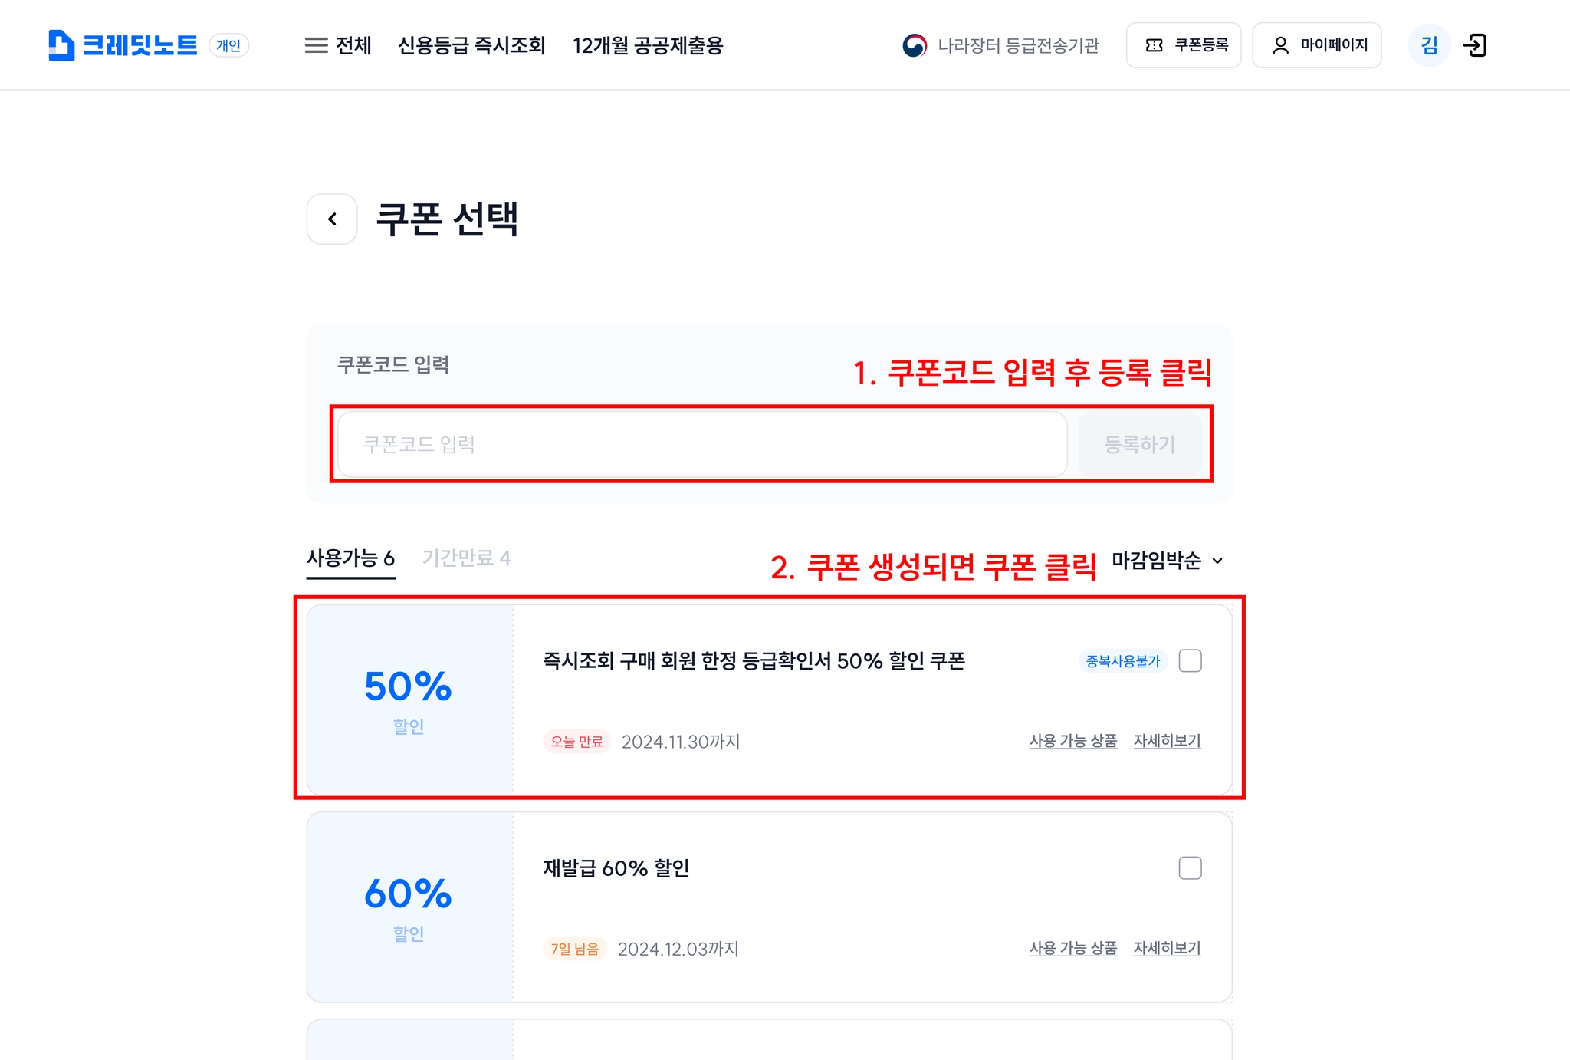1570x1060 pixels.
Task: Switch to the 기간만료 4 tab
Action: 466,558
